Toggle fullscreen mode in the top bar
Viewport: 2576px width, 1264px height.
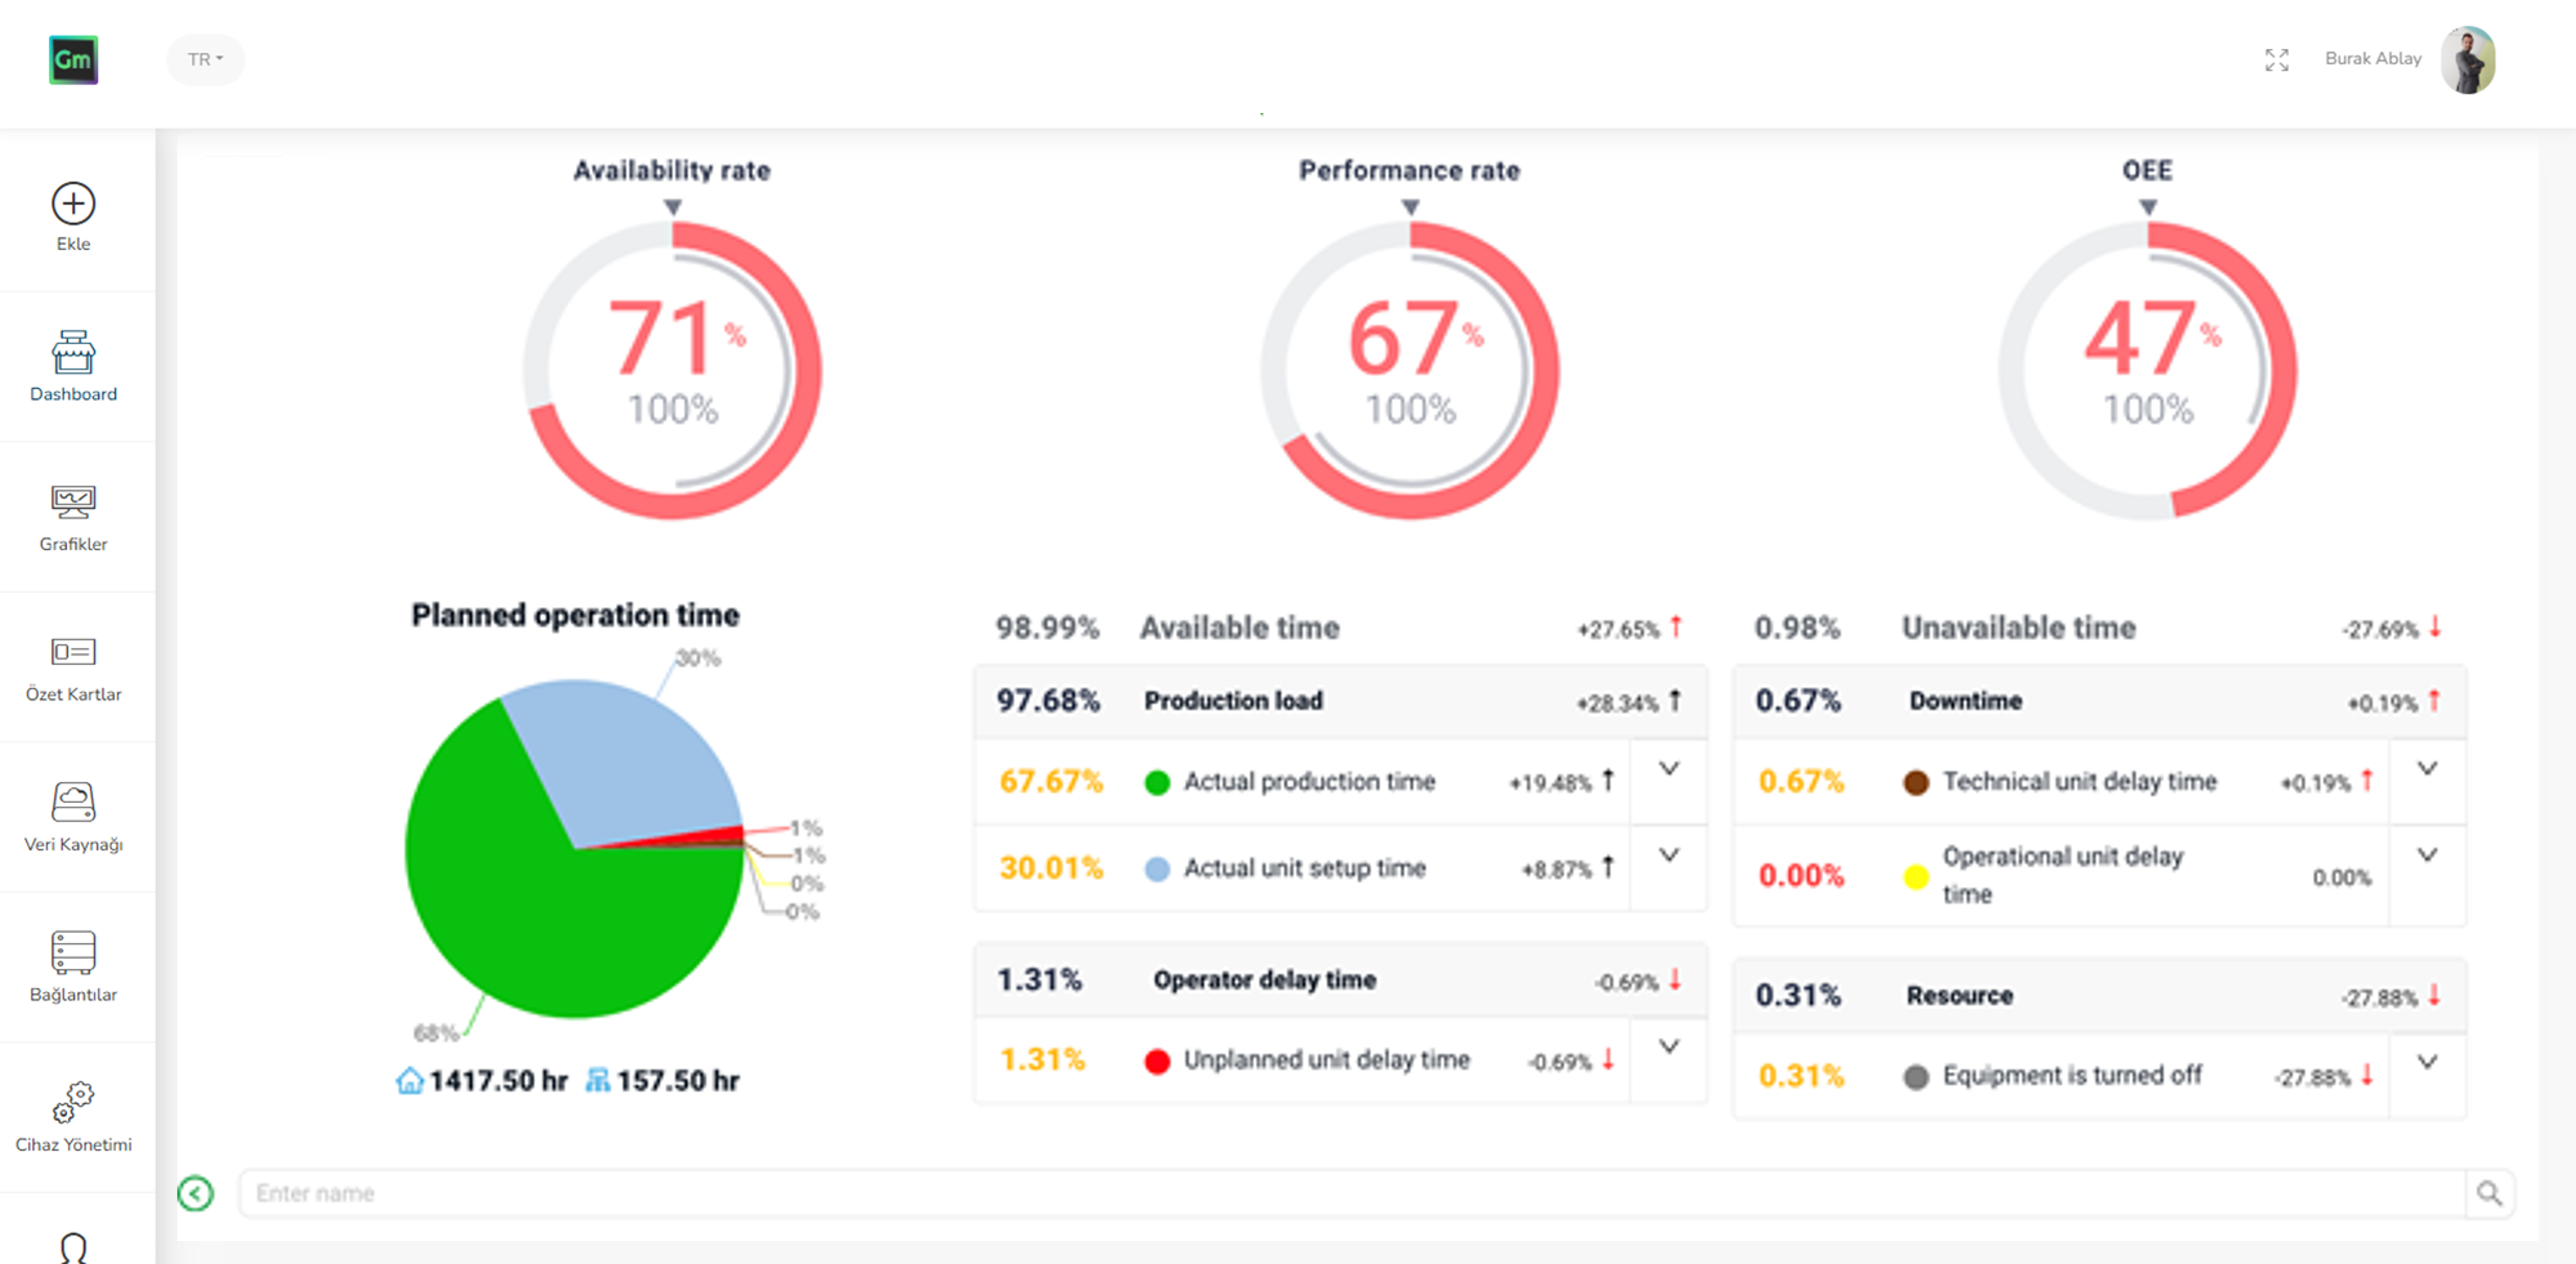(x=2277, y=60)
